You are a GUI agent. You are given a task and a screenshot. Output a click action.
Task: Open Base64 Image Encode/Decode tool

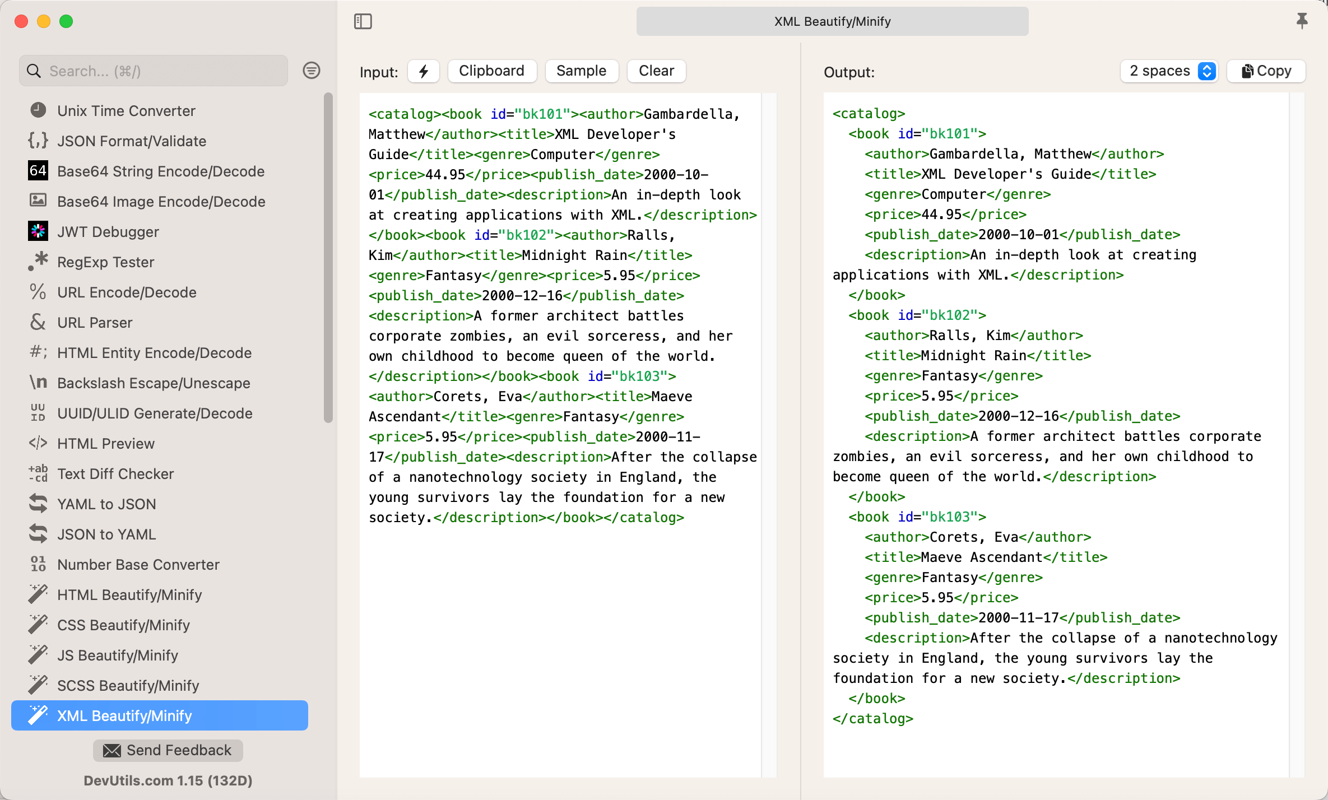click(161, 201)
